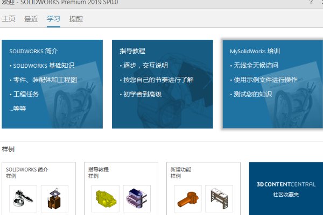Switch to the 主页 tab
This screenshot has height=215, width=323.
point(9,19)
